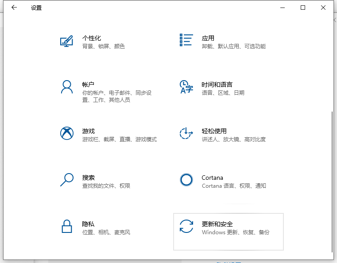This screenshot has width=337, height=263.
Task: Open the 个性化 settings title link
Action: 91,38
